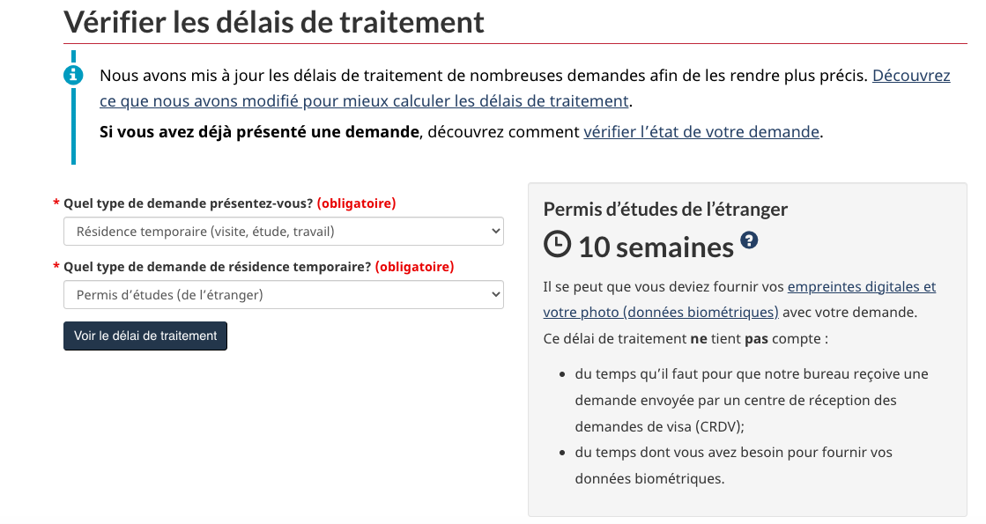Click the 'Quel type de demande présentez-vous?' label
This screenshot has width=986, height=524.
coord(188,203)
